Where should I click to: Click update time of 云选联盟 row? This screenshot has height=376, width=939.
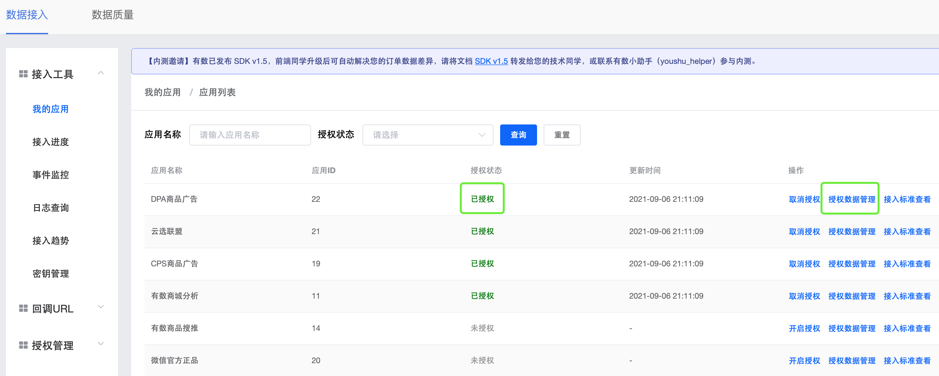666,231
